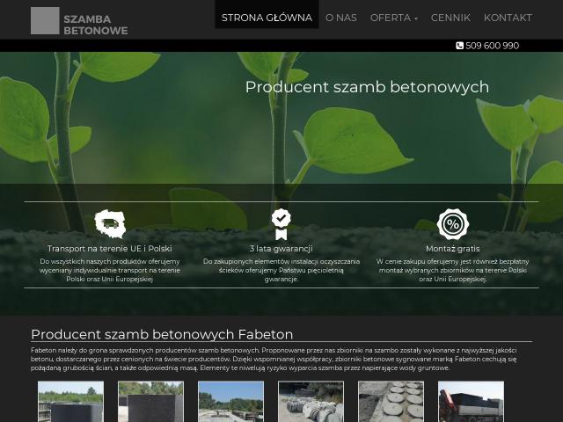The height and width of the screenshot is (422, 563).
Task: Open the Cennik page
Action: pyautogui.click(x=450, y=18)
